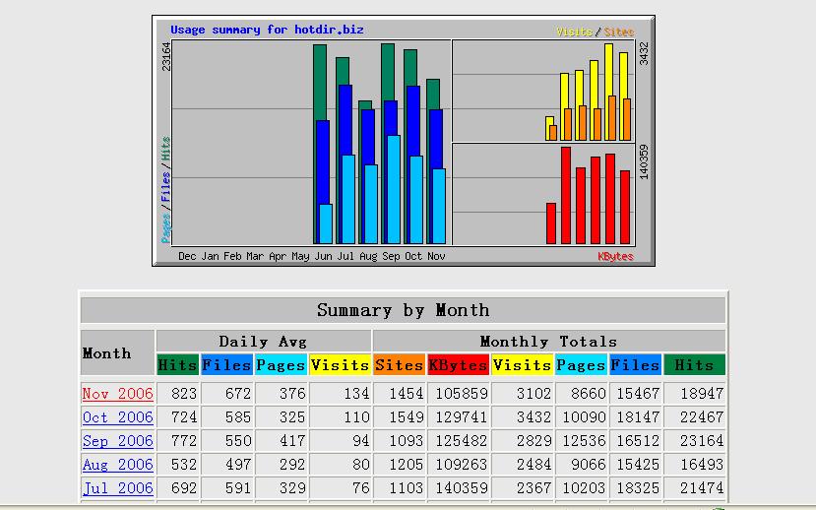Select the Aug 2006 pages total 9066
The height and width of the screenshot is (510, 816).
pos(588,464)
